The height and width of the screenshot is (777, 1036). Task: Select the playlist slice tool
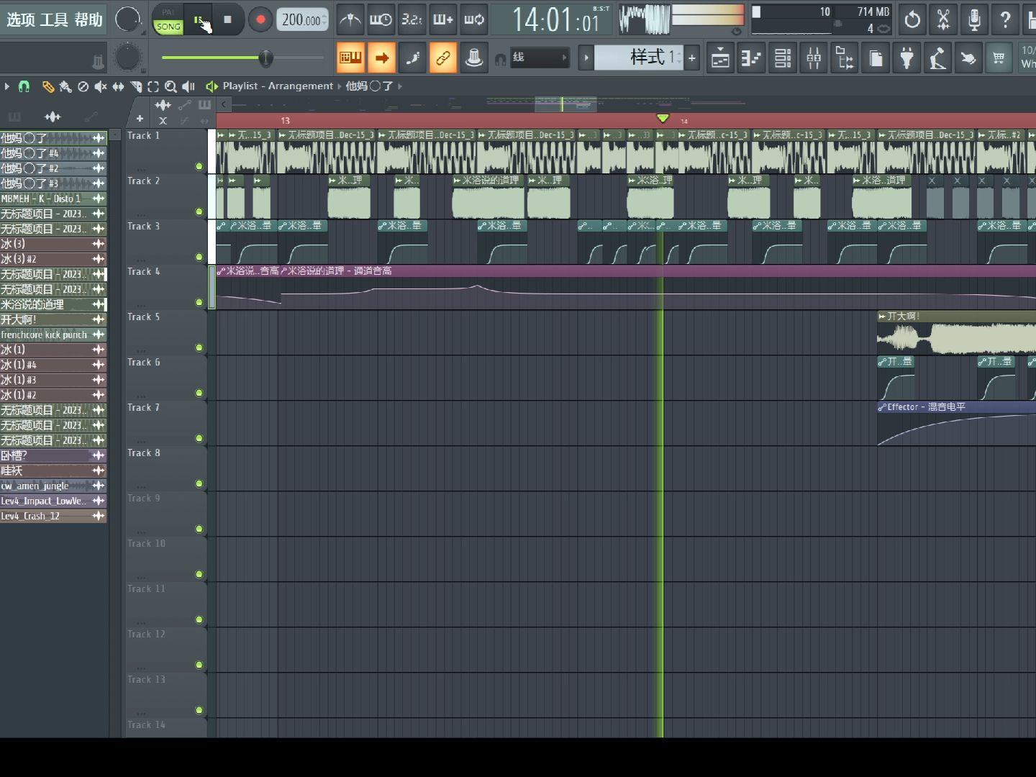click(x=136, y=86)
